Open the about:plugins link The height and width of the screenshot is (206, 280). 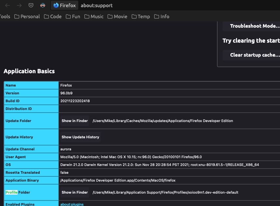(x=72, y=204)
